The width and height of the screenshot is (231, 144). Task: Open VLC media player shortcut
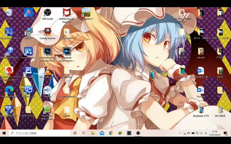tap(48, 71)
